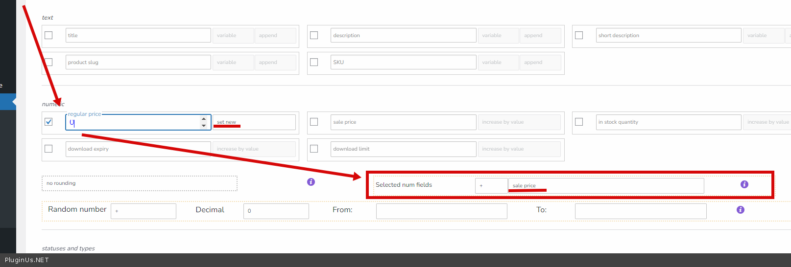Screen dimensions: 791x267
Task: Open Selected num fields plus operator dropdown
Action: tap(491, 186)
